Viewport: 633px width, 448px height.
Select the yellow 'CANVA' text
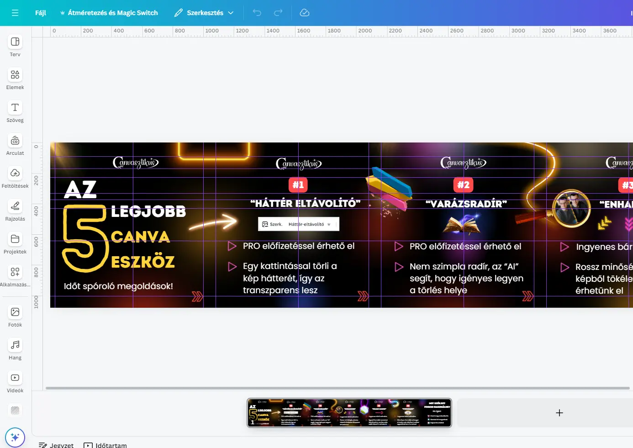[140, 237]
